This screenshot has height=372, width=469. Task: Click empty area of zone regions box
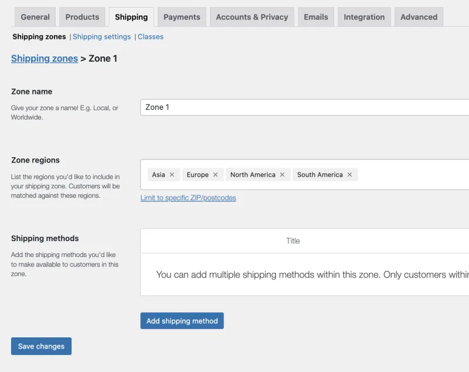tap(413, 174)
